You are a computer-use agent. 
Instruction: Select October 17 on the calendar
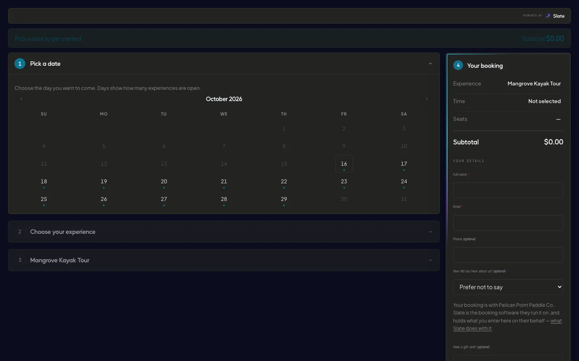[x=404, y=164]
